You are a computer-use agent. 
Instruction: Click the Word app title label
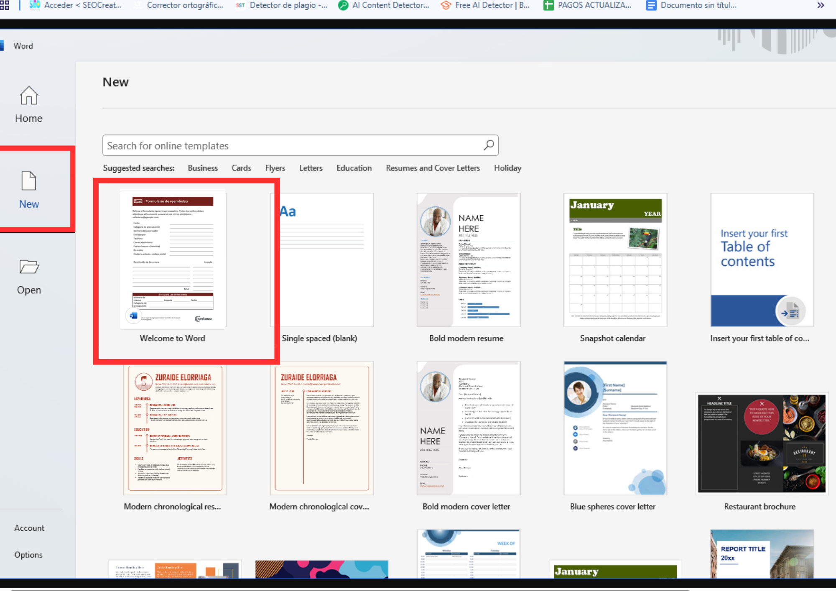(23, 46)
